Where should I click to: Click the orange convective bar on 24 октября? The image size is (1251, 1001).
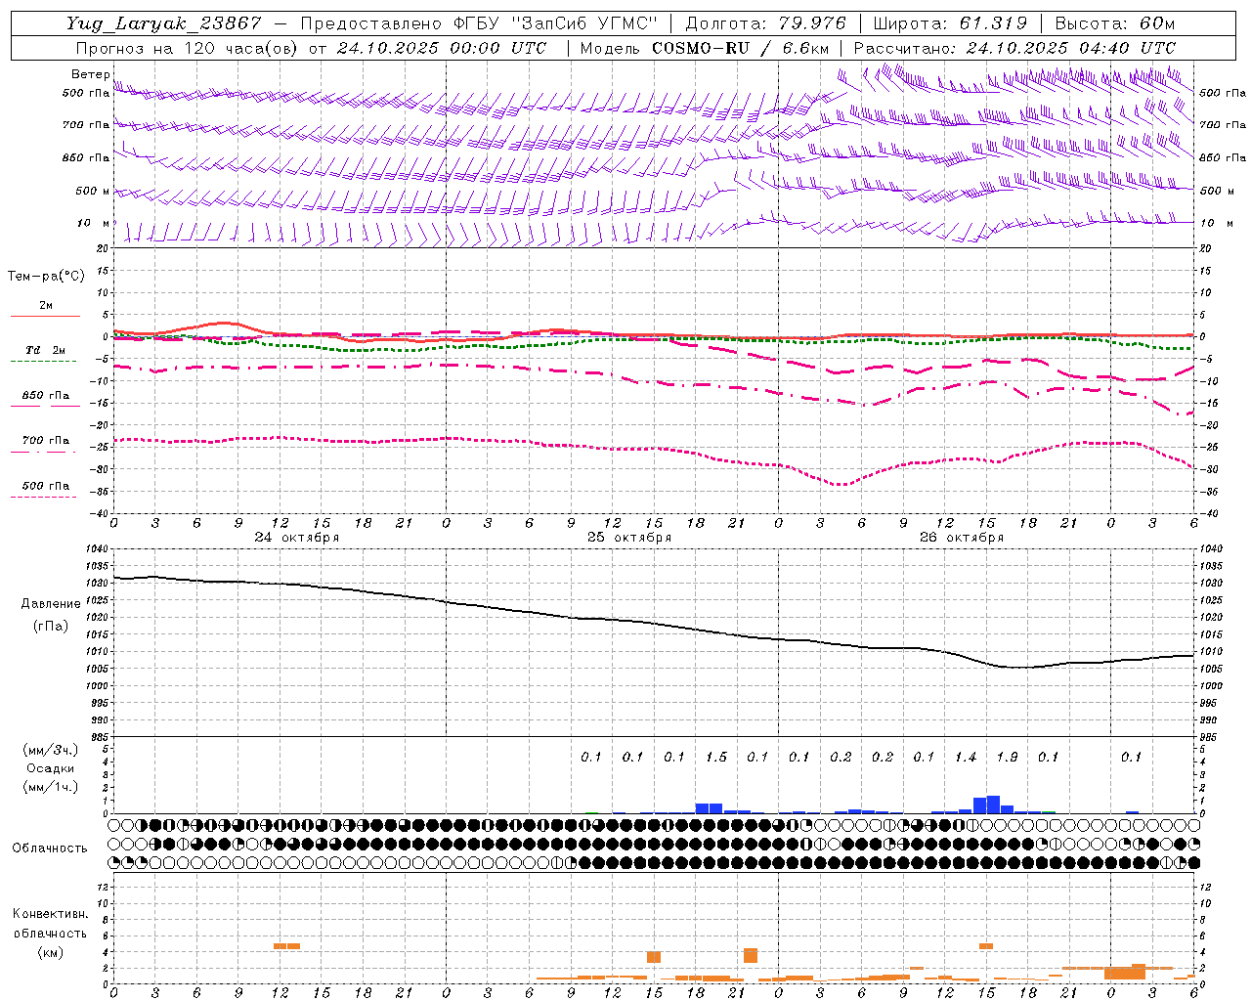(x=286, y=945)
